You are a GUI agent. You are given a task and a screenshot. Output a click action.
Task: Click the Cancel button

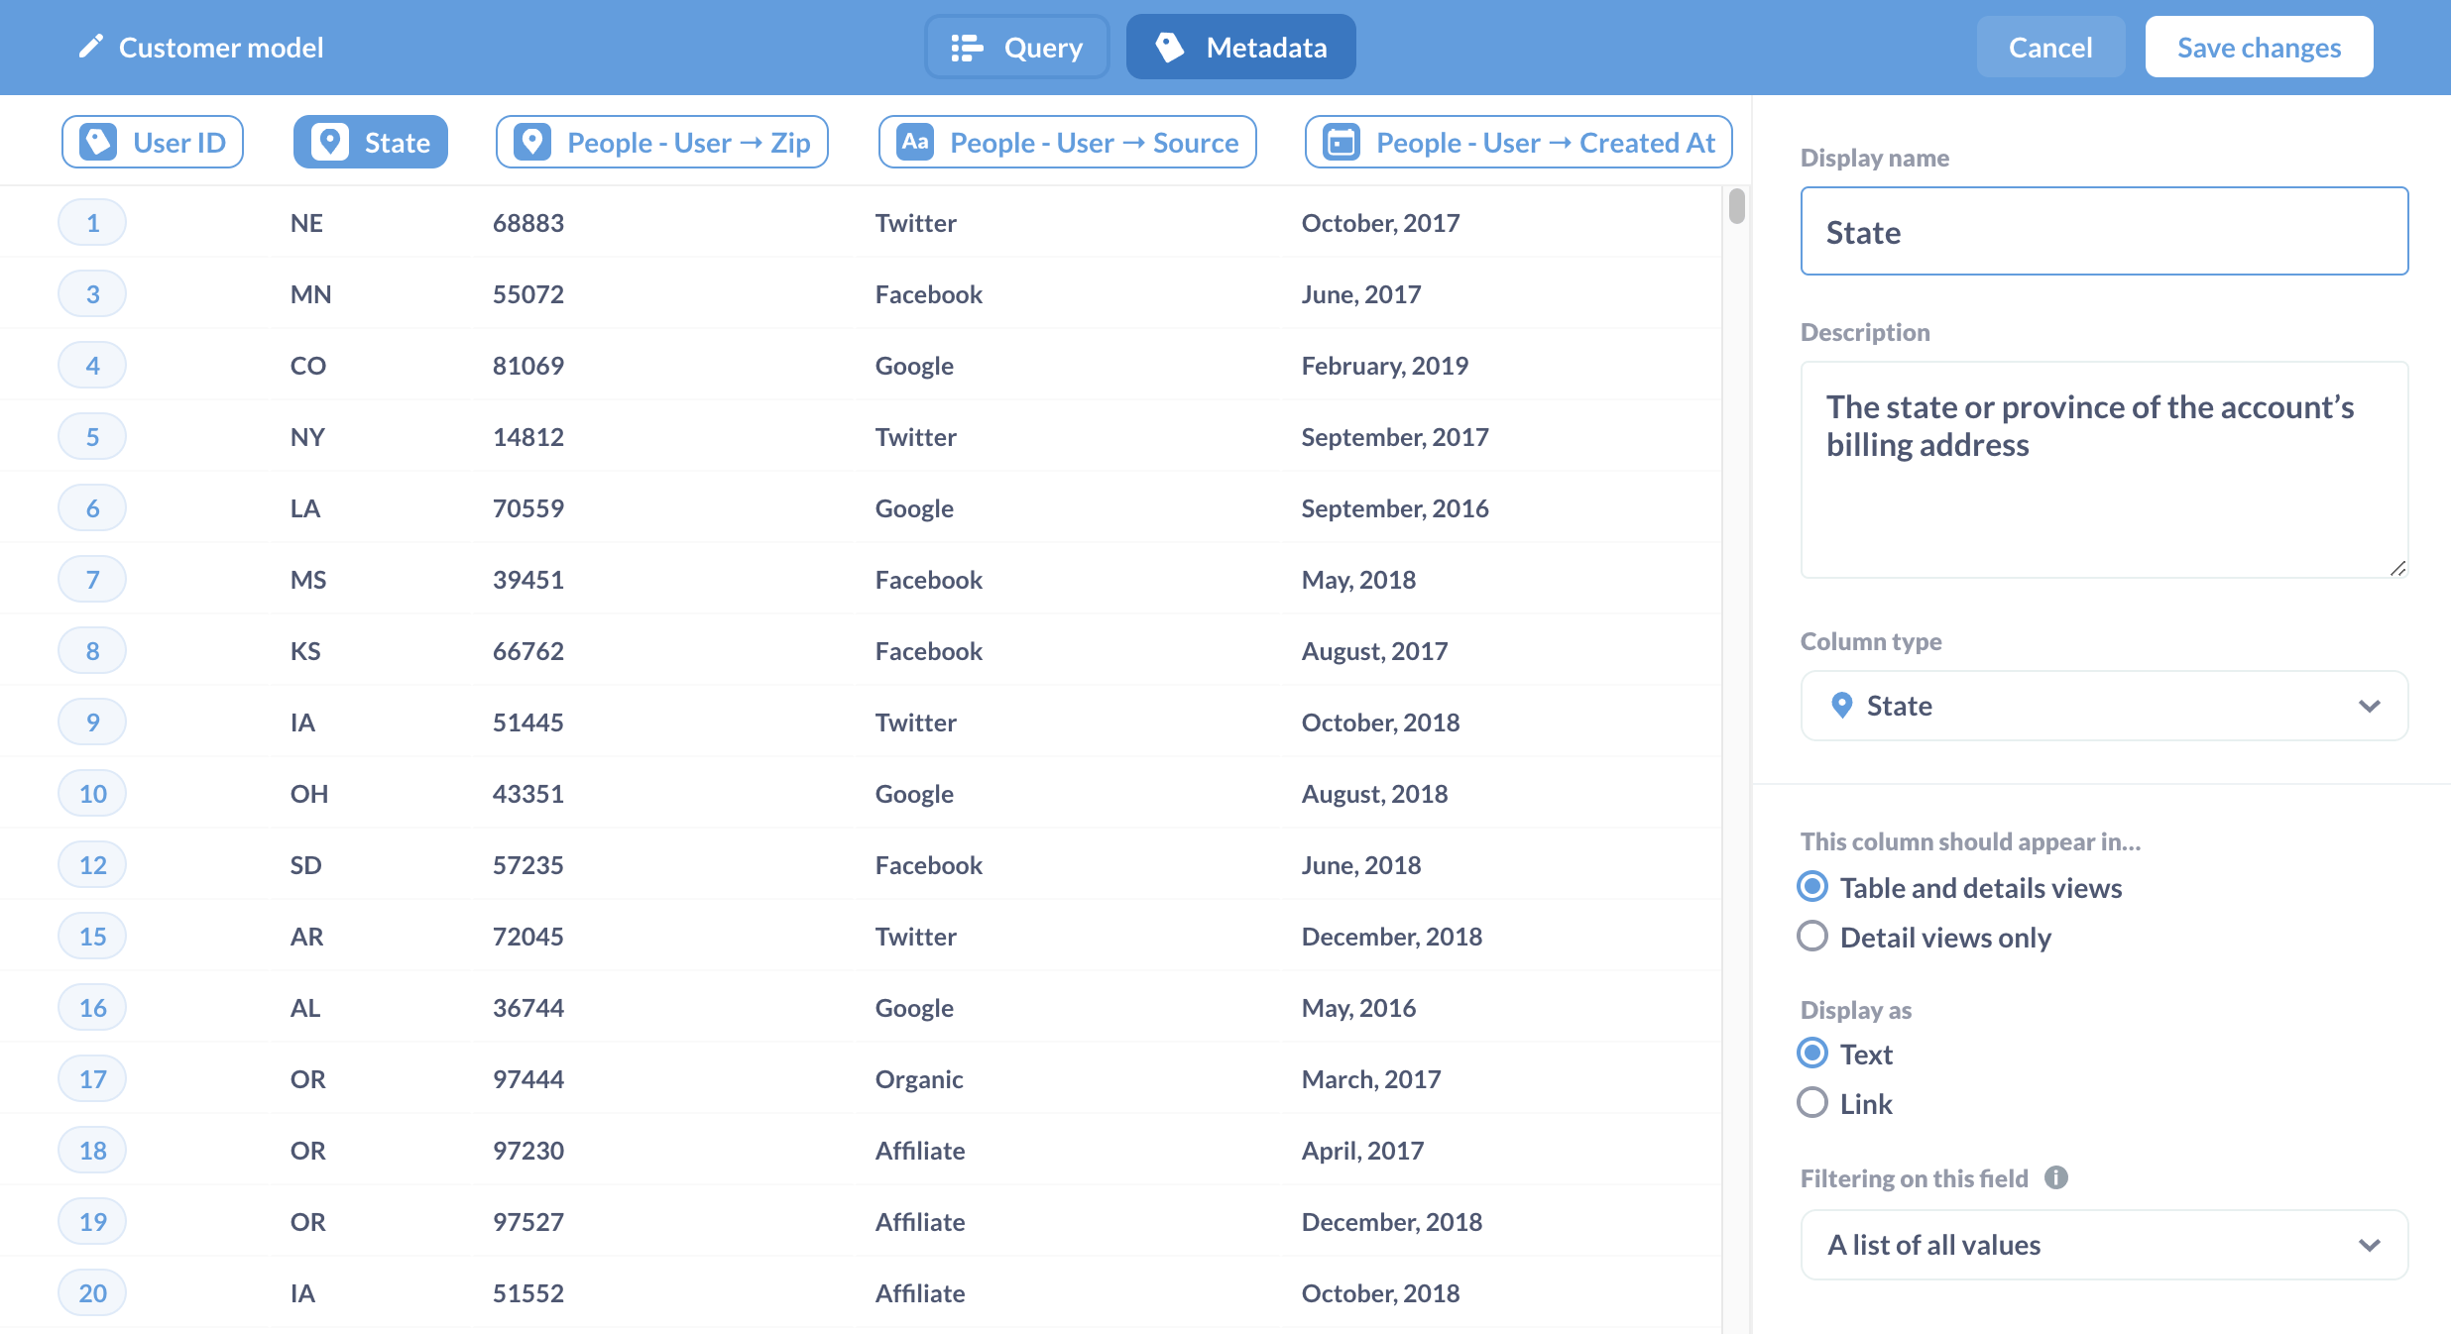2049,47
